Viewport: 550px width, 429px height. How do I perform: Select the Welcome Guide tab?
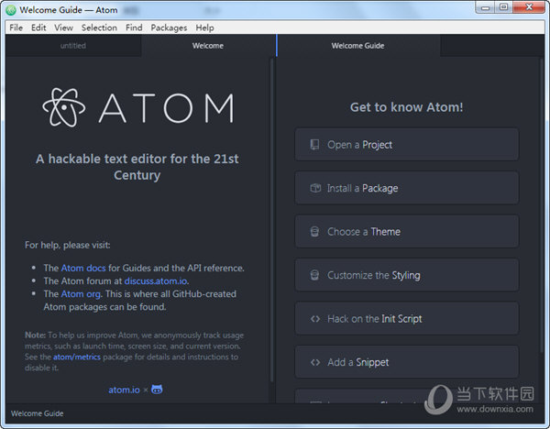click(x=358, y=46)
